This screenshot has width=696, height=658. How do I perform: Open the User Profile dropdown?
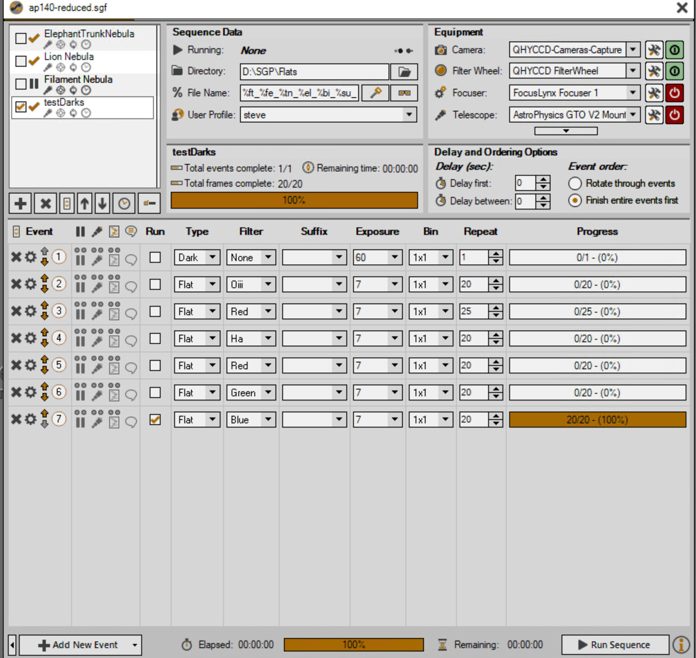409,115
